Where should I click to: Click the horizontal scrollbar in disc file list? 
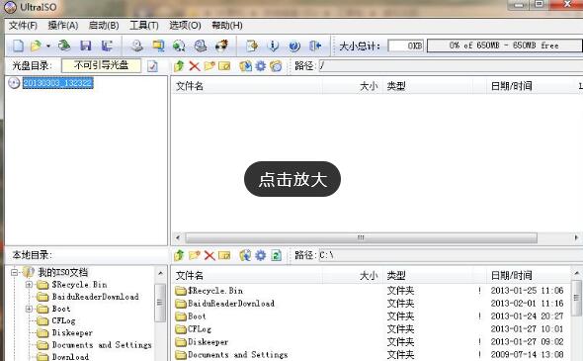click(x=361, y=237)
